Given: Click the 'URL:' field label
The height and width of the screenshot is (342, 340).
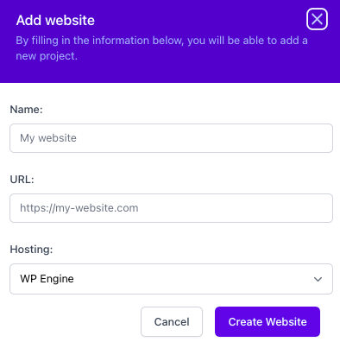Looking at the screenshot, I should tap(22, 180).
